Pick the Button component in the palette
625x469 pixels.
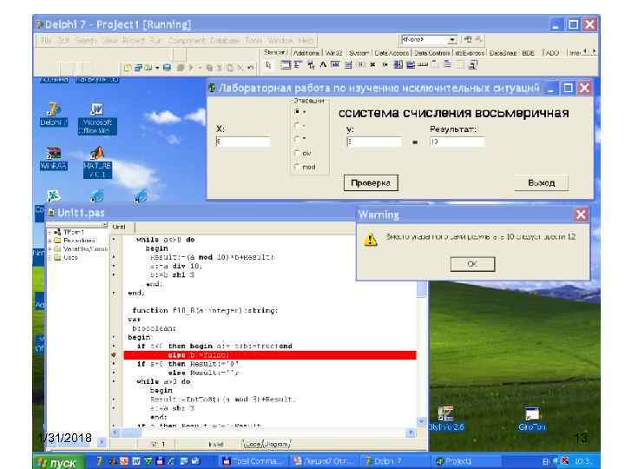click(x=360, y=64)
